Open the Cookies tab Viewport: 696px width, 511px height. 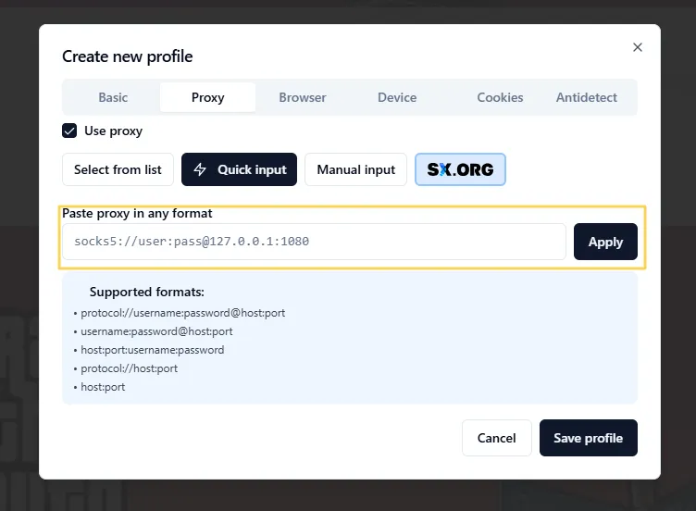click(x=500, y=97)
